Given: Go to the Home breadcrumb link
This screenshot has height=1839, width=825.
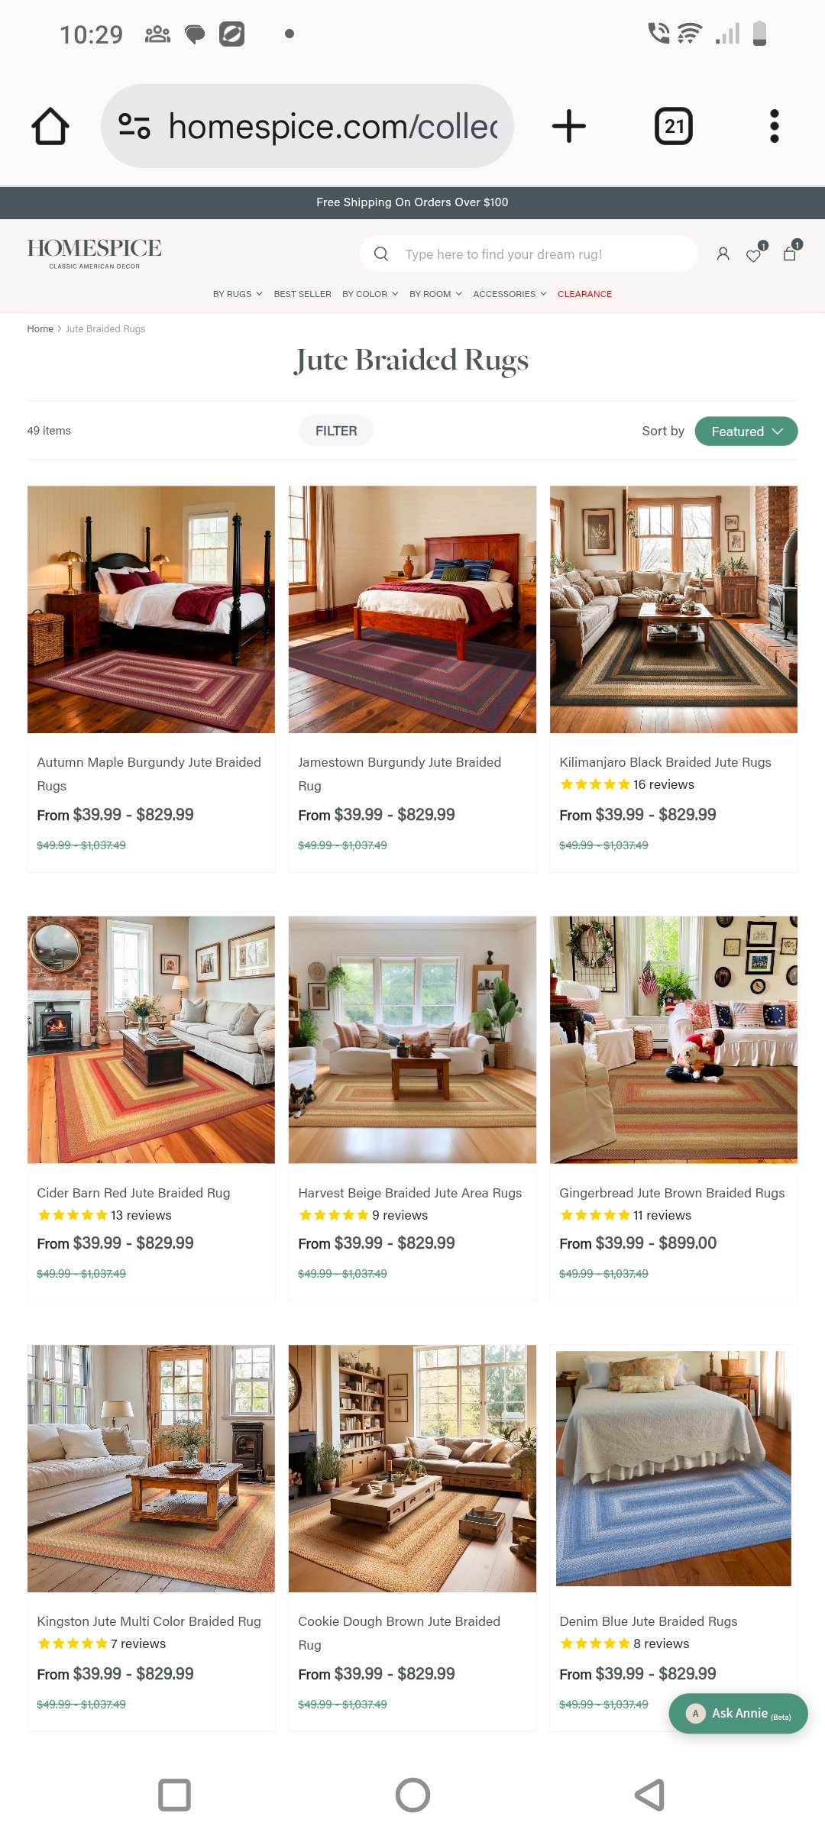Looking at the screenshot, I should point(40,328).
